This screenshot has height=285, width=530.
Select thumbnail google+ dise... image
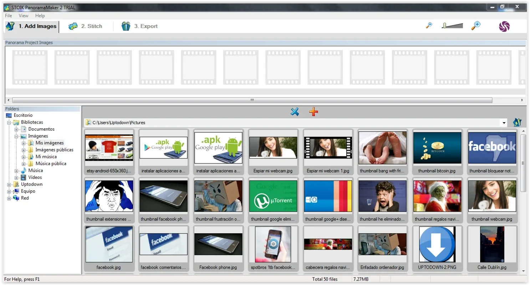[328, 200]
